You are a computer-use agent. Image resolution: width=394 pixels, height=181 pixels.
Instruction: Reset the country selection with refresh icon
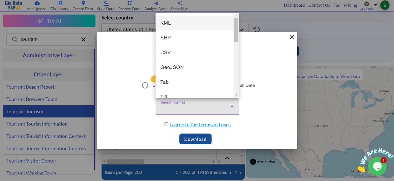(257, 29)
